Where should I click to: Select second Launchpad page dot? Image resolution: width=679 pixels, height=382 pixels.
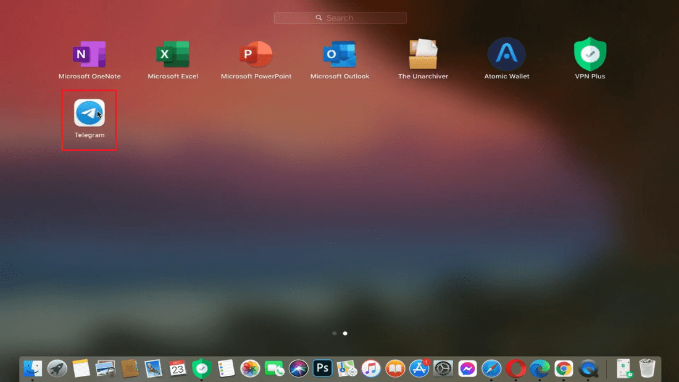[x=345, y=333]
